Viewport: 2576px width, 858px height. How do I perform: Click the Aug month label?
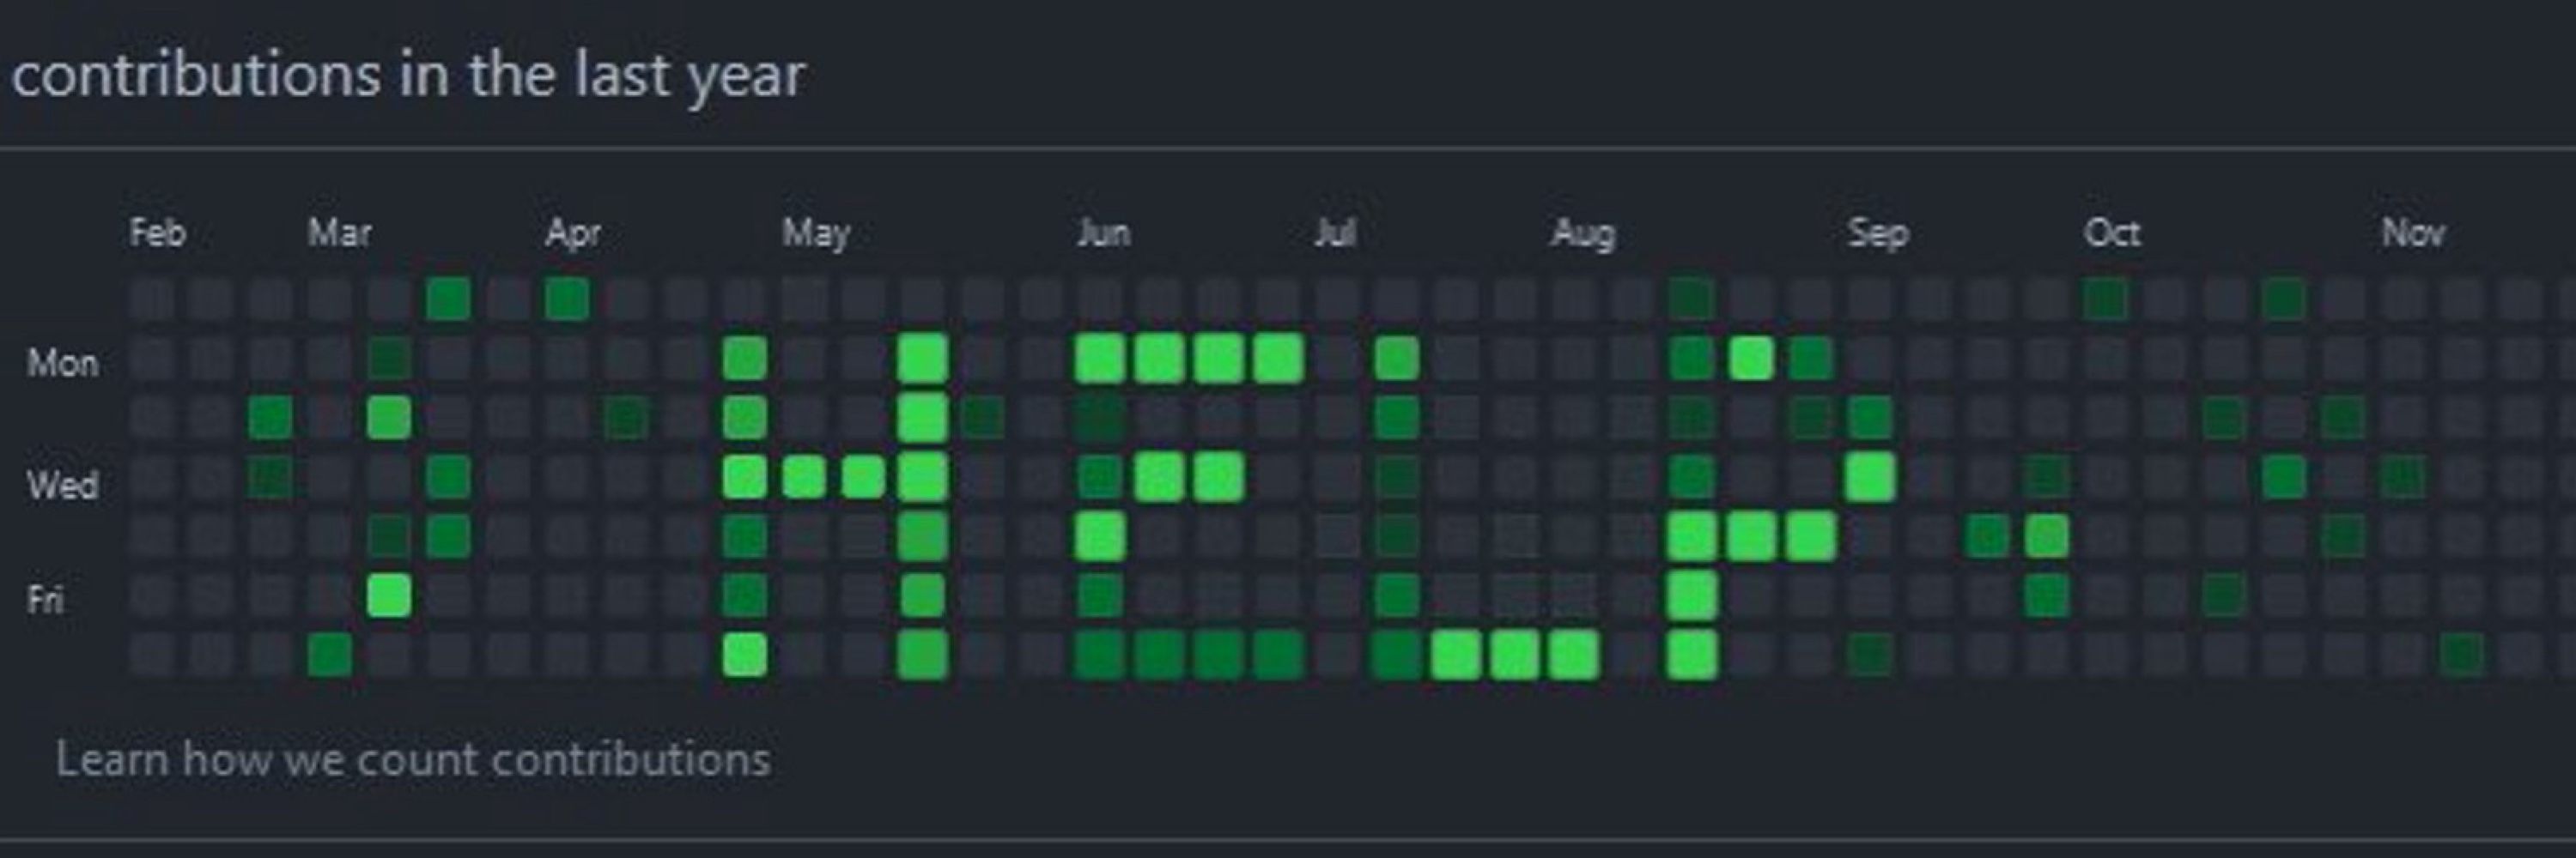[x=1583, y=233]
